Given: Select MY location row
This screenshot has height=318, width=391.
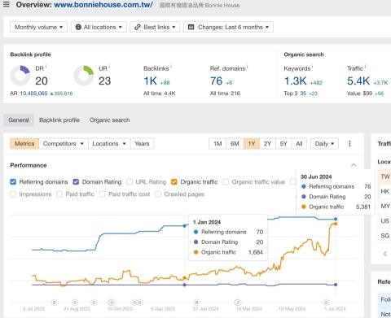Looking at the screenshot, I should (384, 207).
